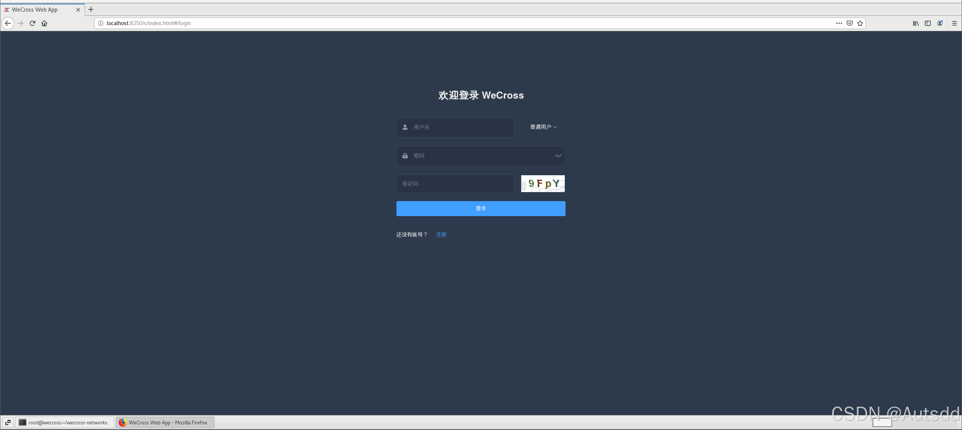Expand the chevron beside 普通用户
The width and height of the screenshot is (962, 430).
click(555, 127)
